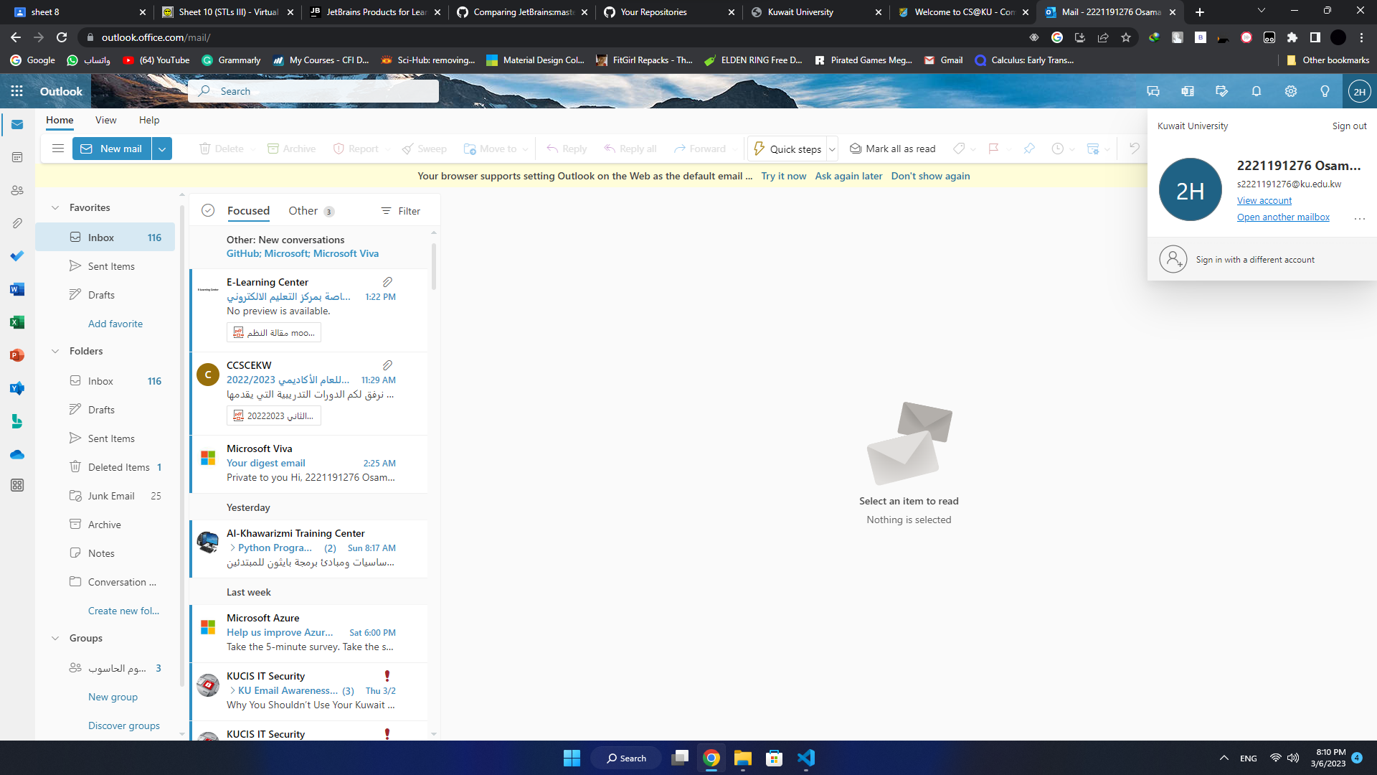The width and height of the screenshot is (1377, 775).
Task: Open the Calendar from the left rail
Action: tap(17, 157)
